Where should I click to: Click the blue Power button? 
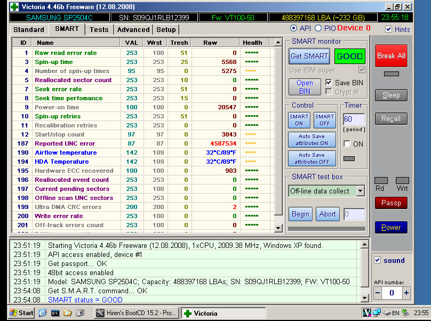[391, 228]
